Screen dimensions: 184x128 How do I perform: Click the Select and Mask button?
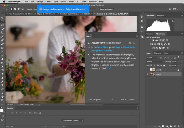click(107, 9)
